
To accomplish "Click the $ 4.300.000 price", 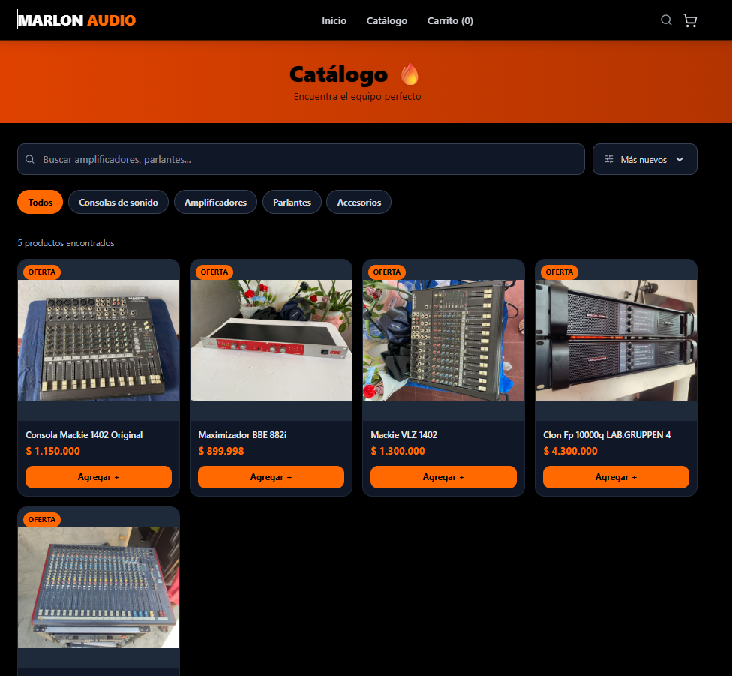I will point(570,451).
